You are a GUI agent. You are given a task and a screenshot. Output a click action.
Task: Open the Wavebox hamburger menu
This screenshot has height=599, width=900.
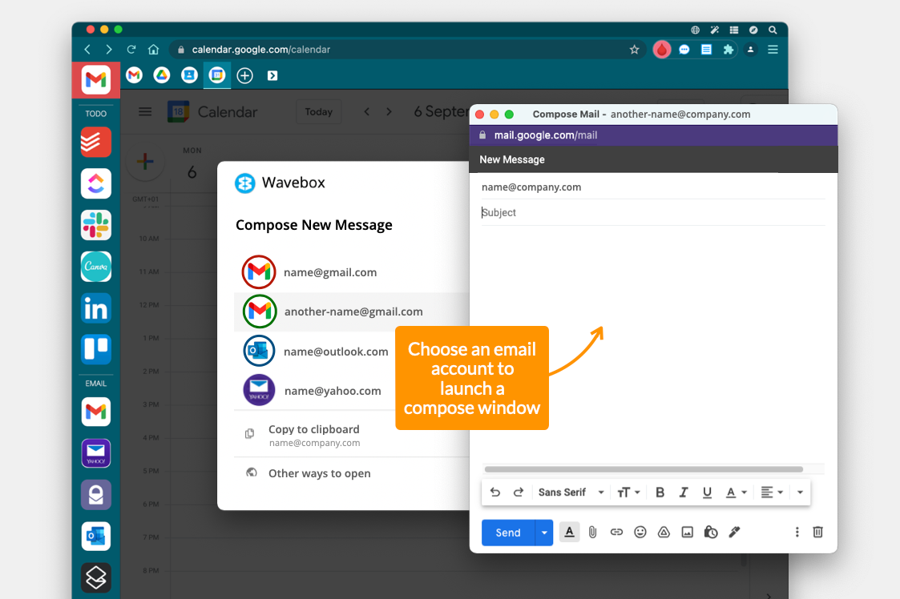coord(773,50)
